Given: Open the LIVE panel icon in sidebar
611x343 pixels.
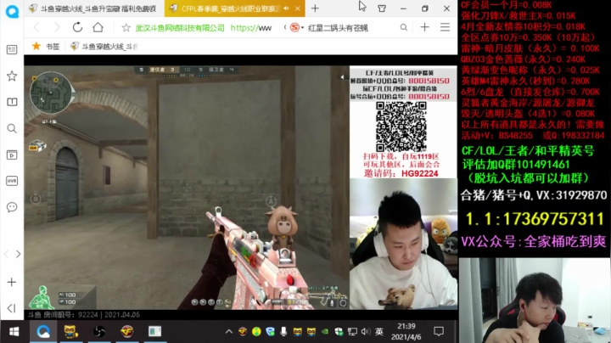Looking at the screenshot, I should [12, 181].
